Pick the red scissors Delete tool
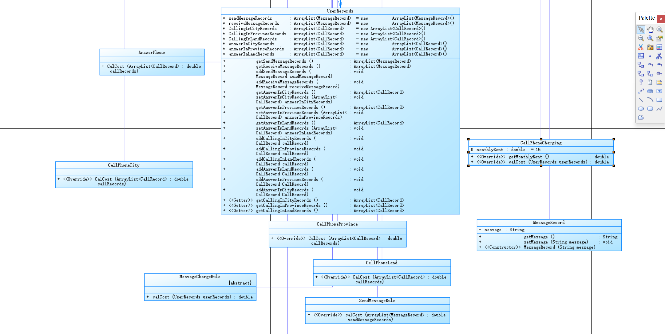The width and height of the screenshot is (665, 334). [x=641, y=47]
